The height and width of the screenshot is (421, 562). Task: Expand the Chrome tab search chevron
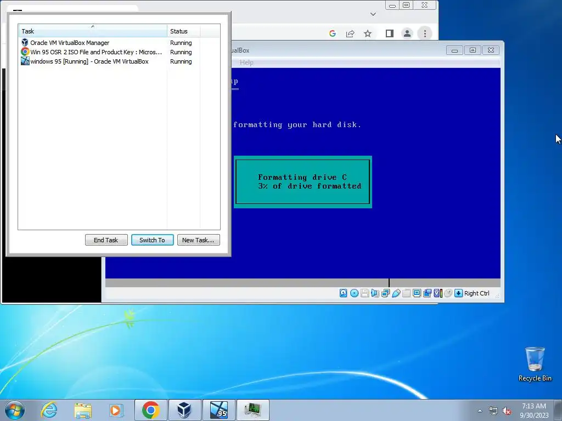pos(373,14)
